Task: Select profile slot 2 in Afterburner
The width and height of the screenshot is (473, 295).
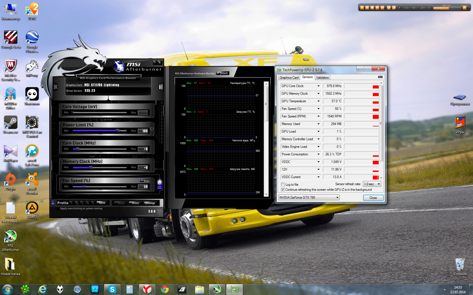Action: click(x=77, y=203)
